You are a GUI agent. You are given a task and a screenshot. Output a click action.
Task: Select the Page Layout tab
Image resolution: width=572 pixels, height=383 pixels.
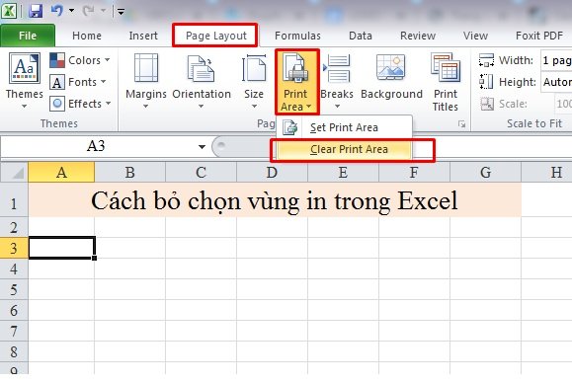point(216,36)
